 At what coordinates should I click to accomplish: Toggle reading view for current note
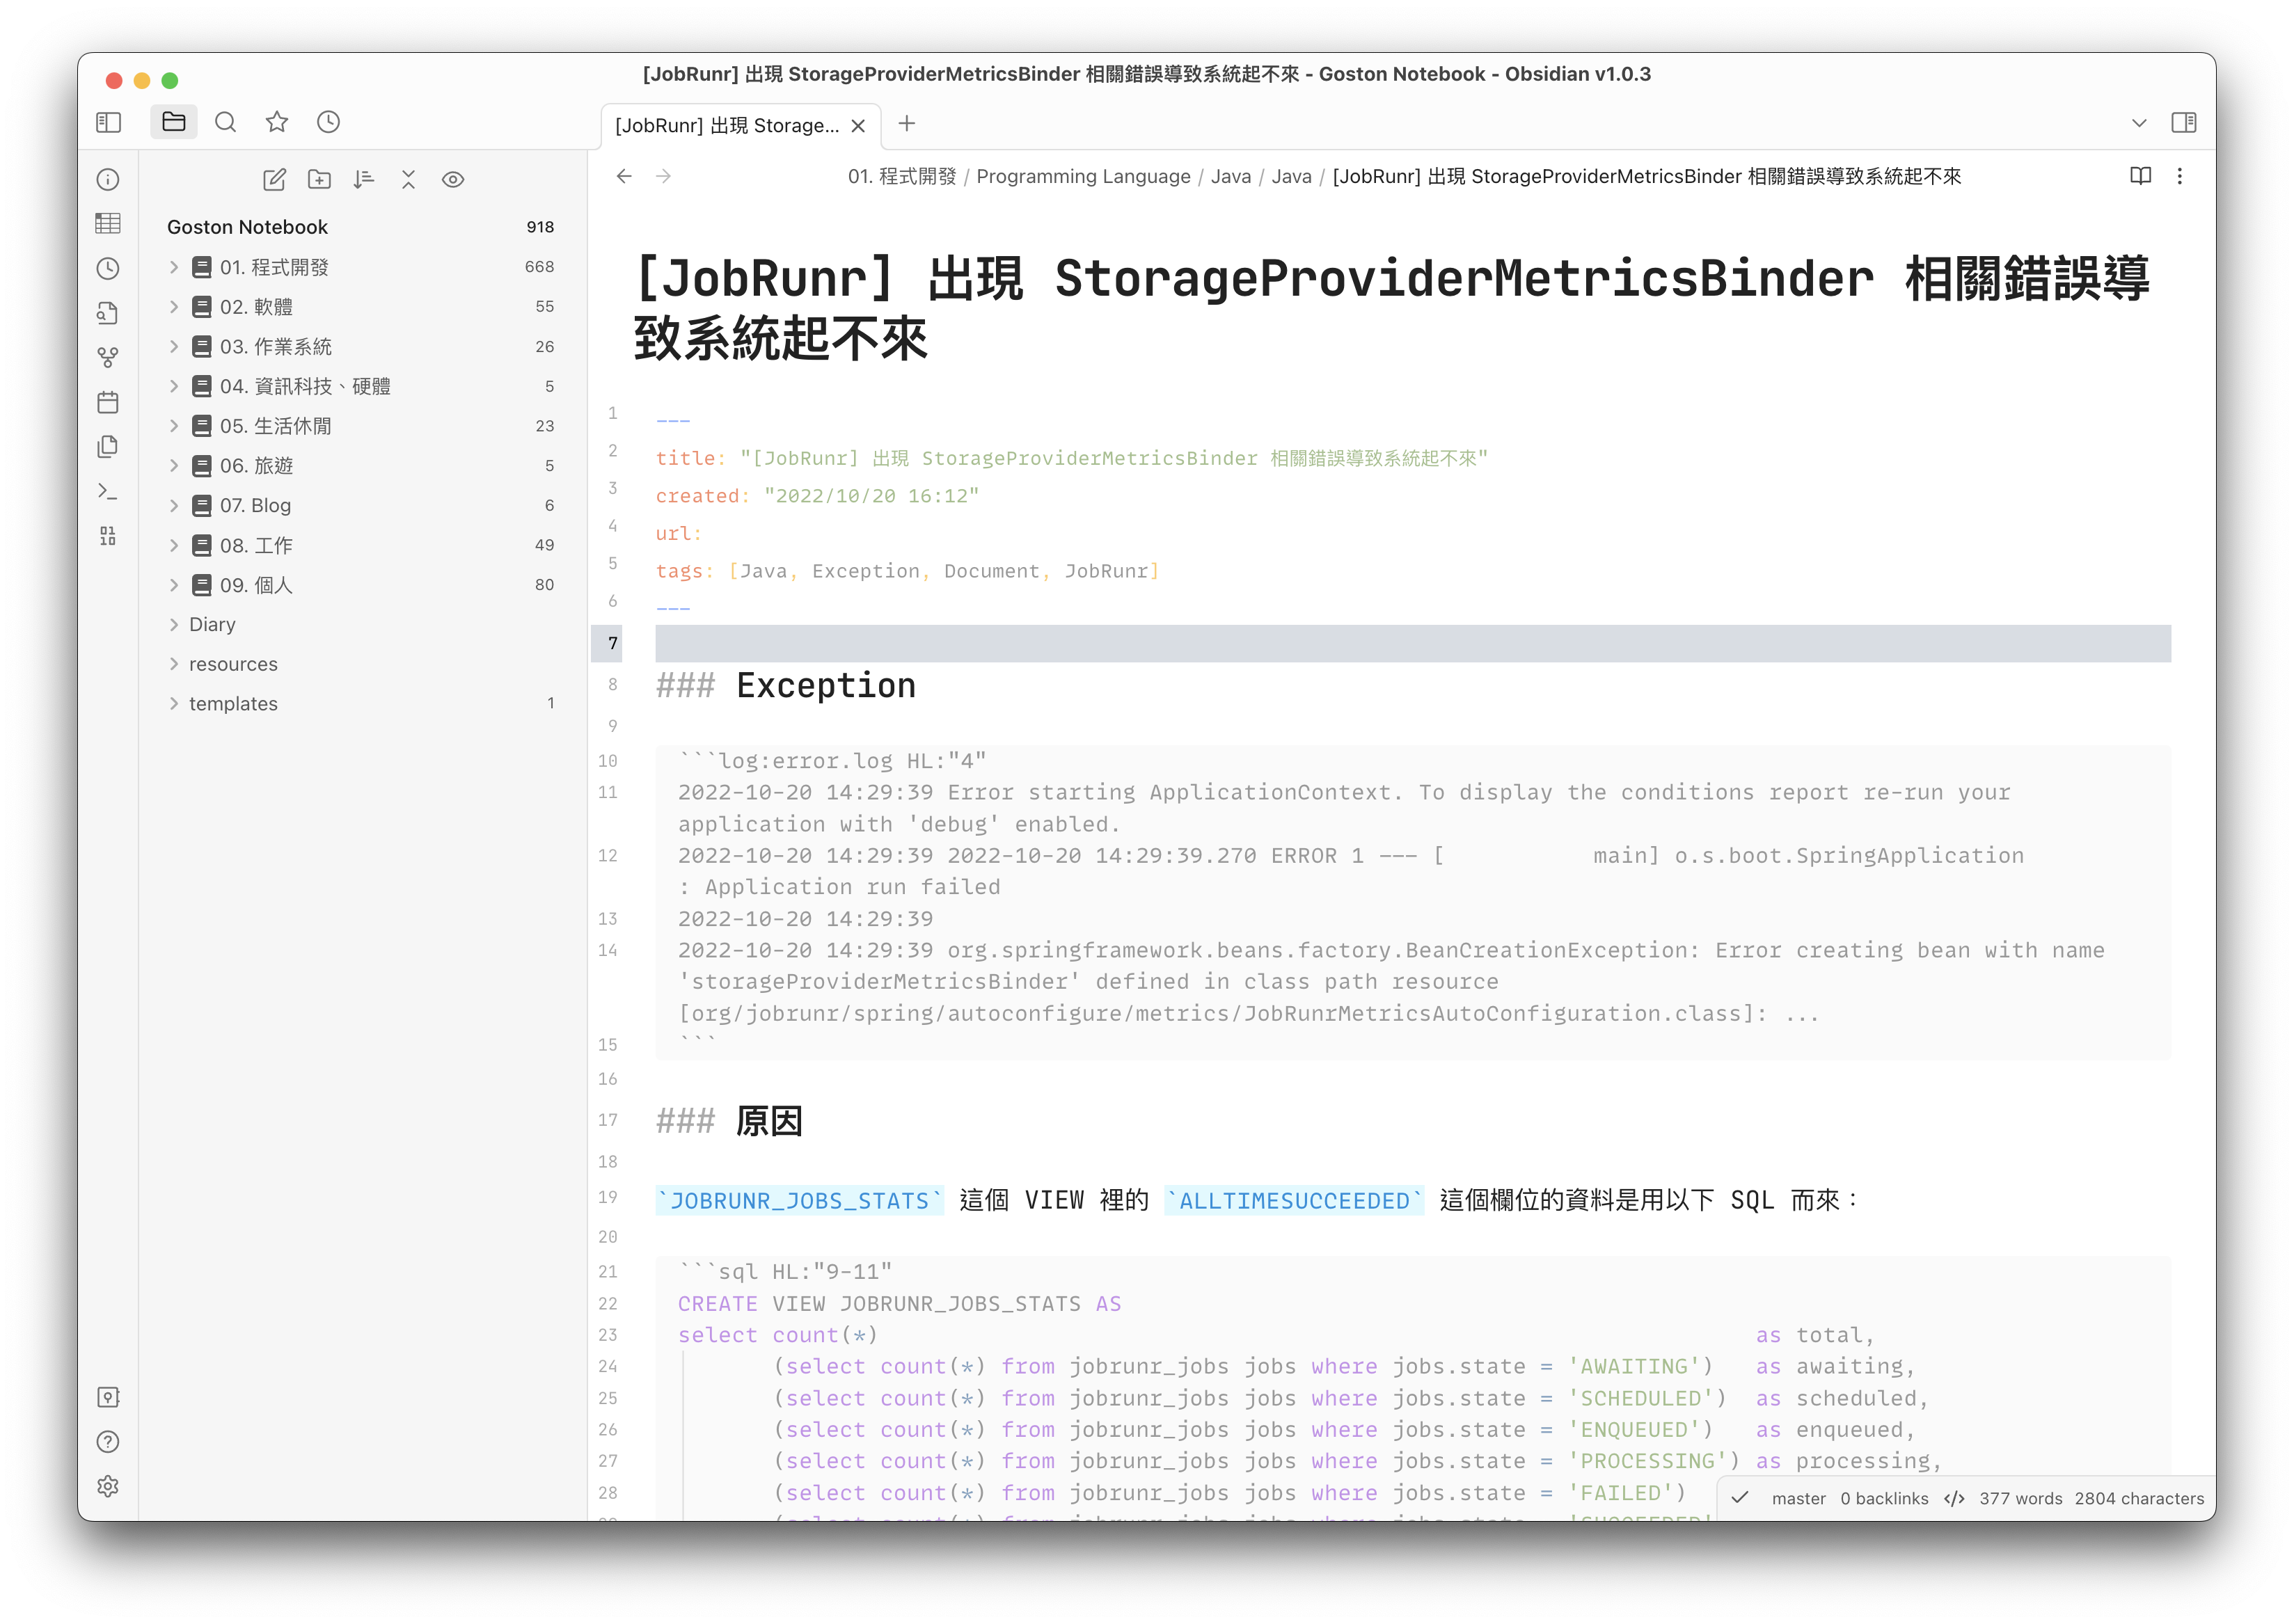(2141, 176)
